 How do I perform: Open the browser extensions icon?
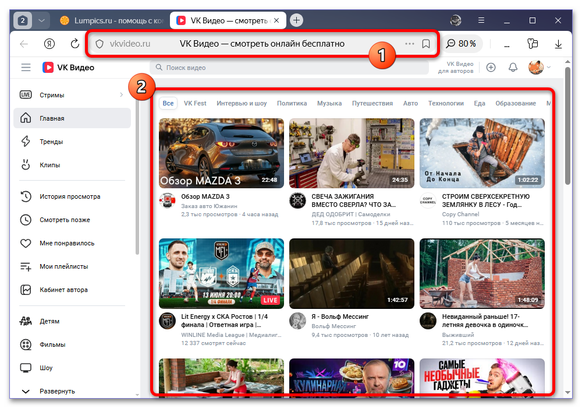point(533,44)
